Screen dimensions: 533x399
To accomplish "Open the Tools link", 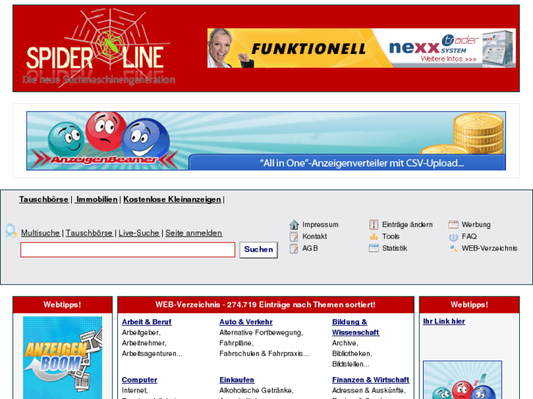I will (x=391, y=236).
